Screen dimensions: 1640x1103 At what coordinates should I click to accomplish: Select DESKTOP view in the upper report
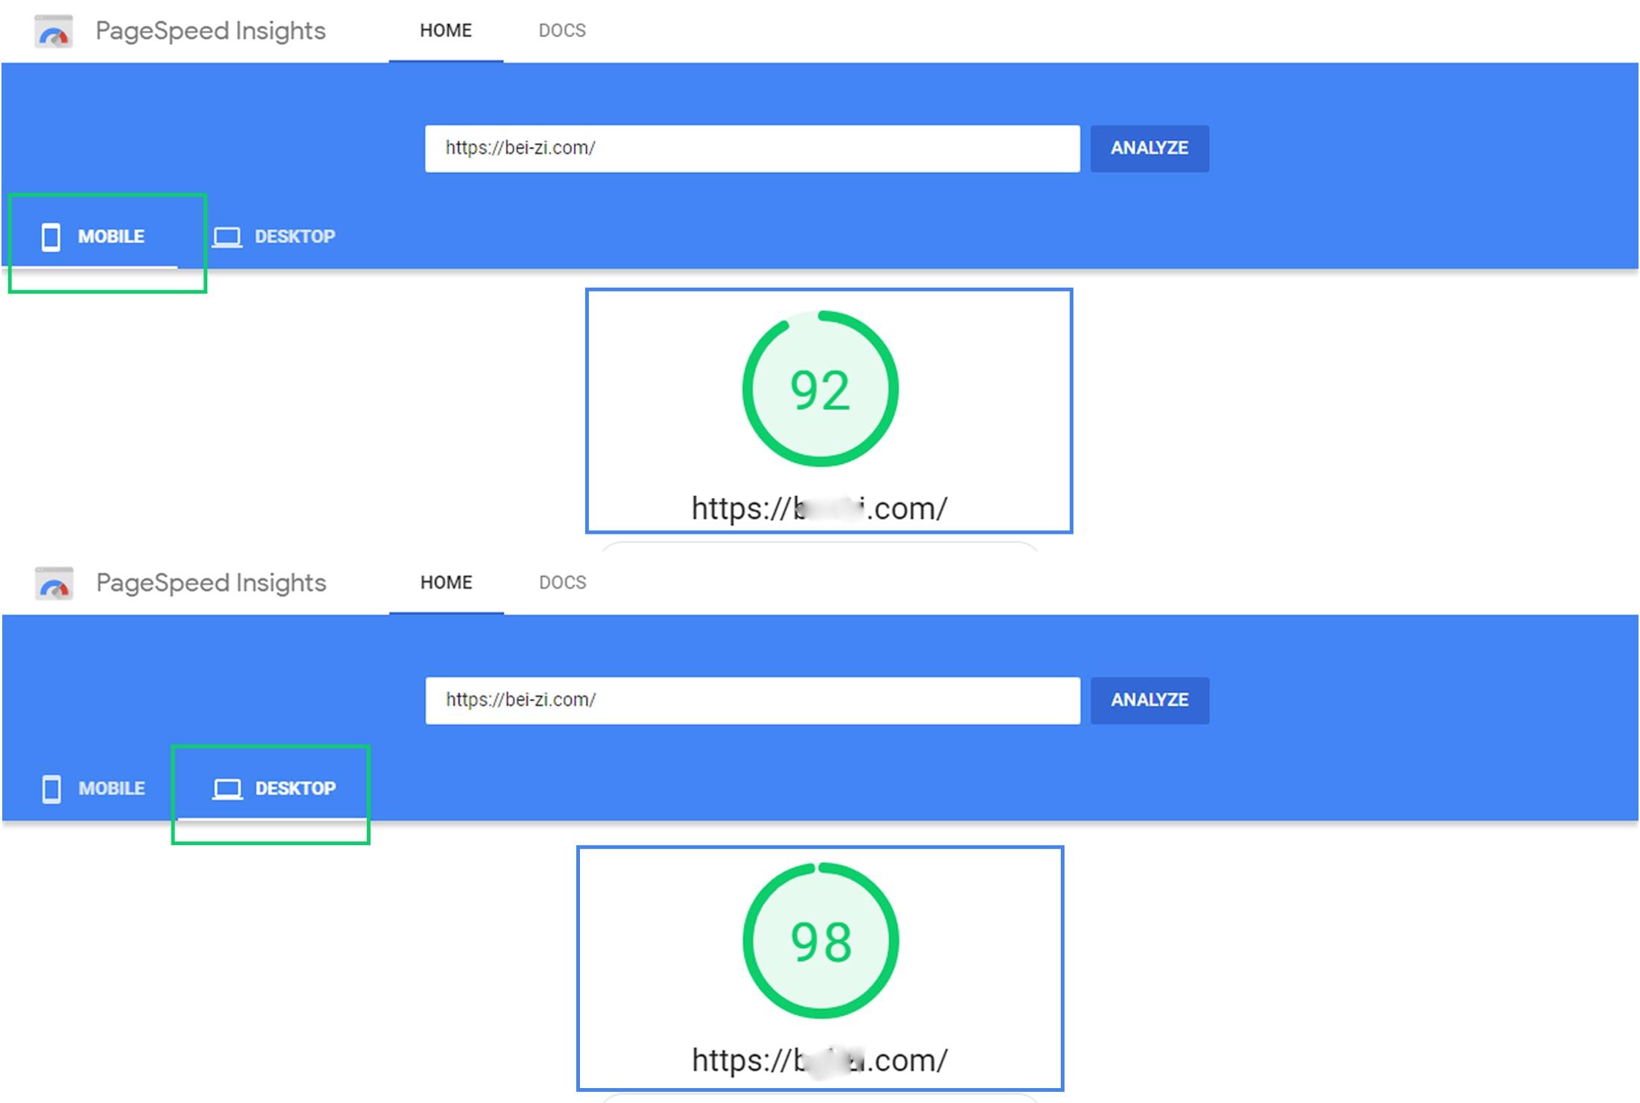[295, 236]
